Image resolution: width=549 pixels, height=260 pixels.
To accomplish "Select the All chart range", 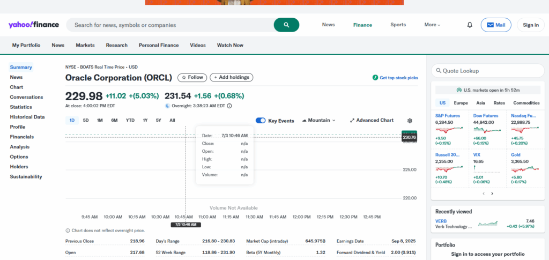I will tap(172, 121).
